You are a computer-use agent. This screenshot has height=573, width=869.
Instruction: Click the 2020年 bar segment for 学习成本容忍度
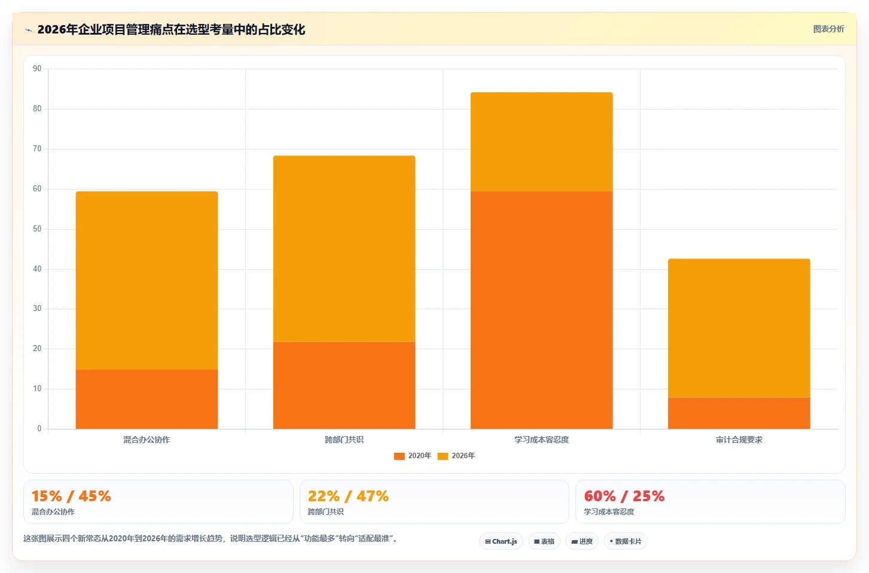click(x=541, y=310)
